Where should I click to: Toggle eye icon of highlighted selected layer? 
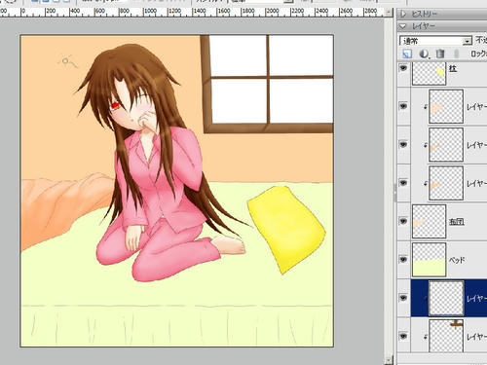(x=403, y=298)
